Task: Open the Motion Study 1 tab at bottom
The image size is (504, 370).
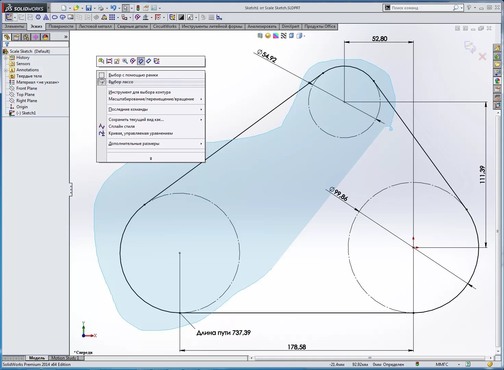Action: coord(66,358)
